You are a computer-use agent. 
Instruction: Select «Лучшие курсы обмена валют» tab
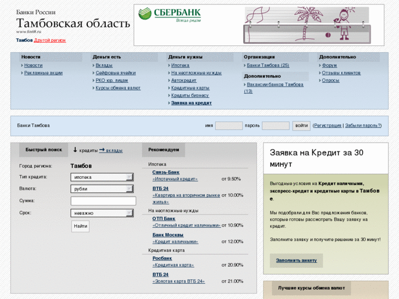311,288
